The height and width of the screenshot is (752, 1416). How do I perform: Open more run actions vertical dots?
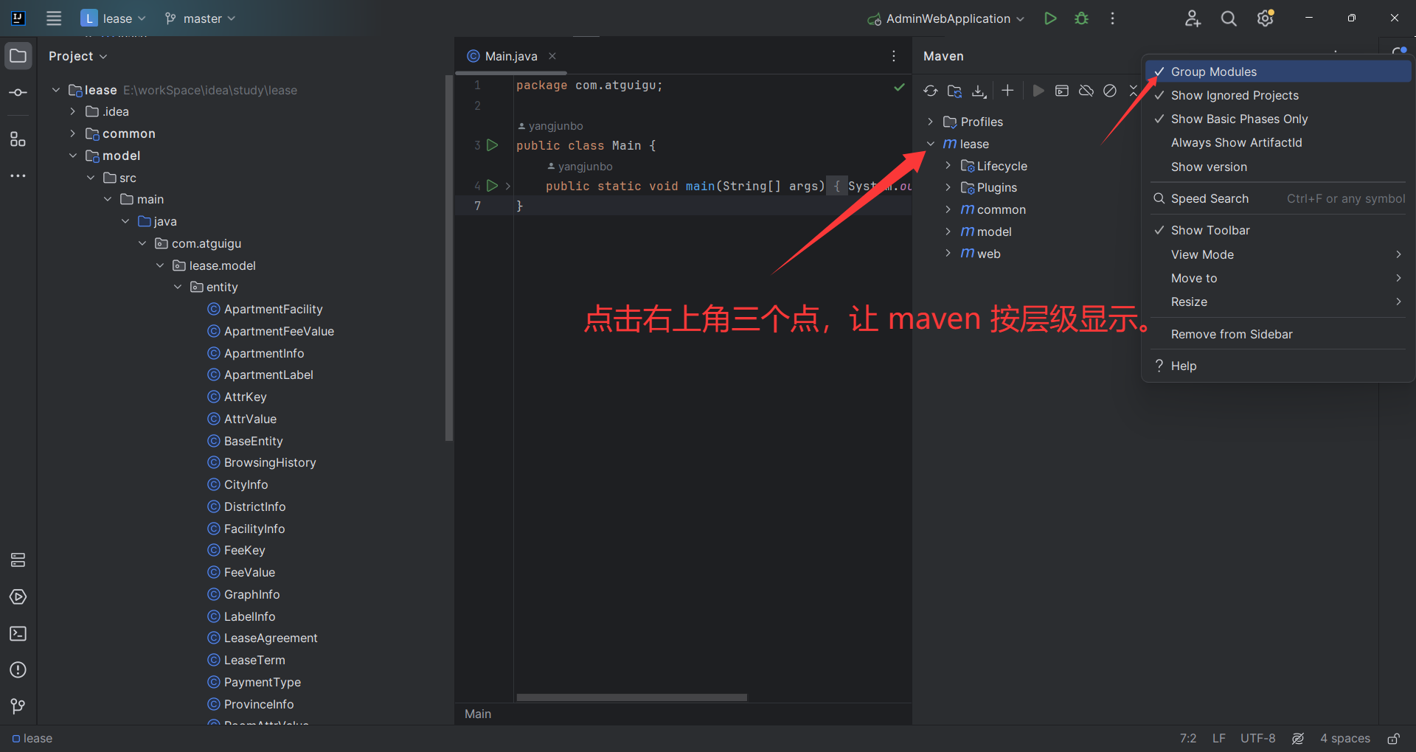tap(1112, 18)
